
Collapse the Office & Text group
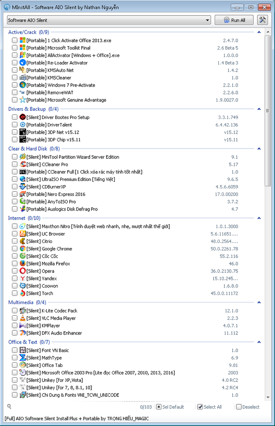pyautogui.click(x=259, y=342)
